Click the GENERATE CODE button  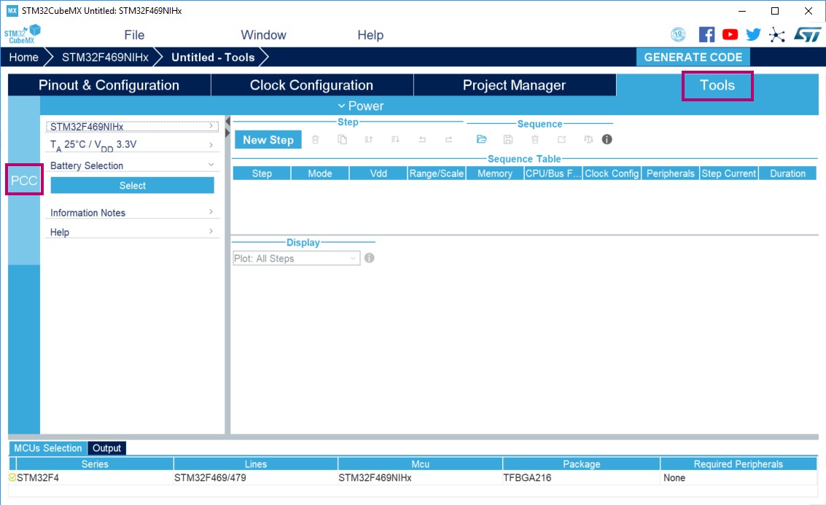[x=693, y=58]
